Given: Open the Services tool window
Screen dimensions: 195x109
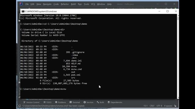Looking at the screenshot, I should click(x=88, y=102).
